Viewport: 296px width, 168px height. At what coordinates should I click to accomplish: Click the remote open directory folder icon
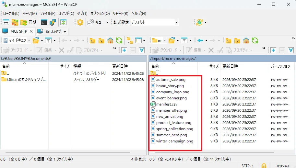(x=172, y=40)
